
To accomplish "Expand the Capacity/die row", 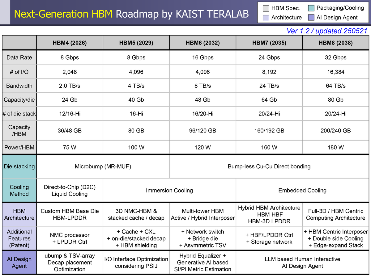I will (19, 99).
